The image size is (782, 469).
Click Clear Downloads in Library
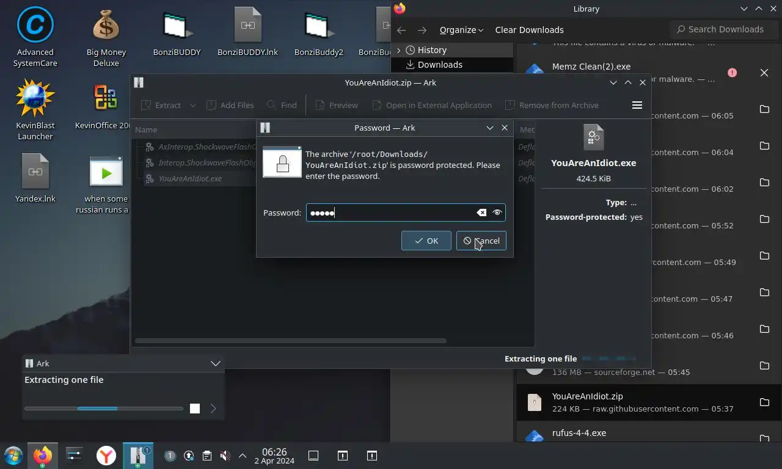coord(529,30)
